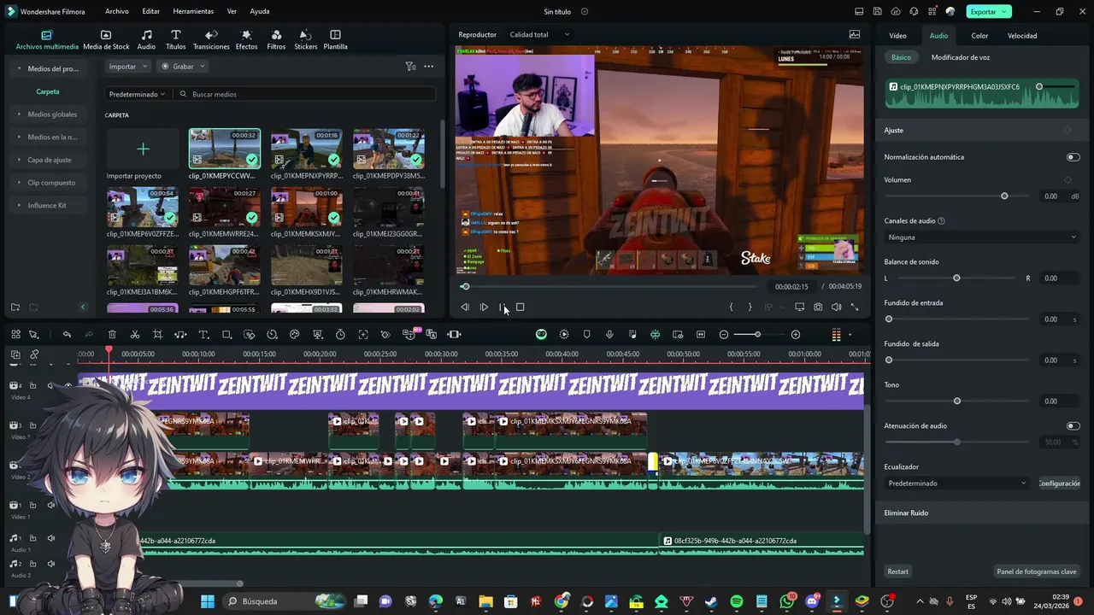Select the clip thumbnail with 00:00:32 duration
Screen dimensions: 1094x615
[225, 149]
